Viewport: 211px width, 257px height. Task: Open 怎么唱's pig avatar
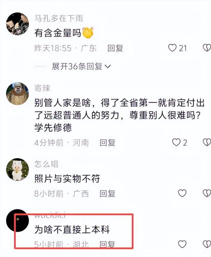pos(17,169)
